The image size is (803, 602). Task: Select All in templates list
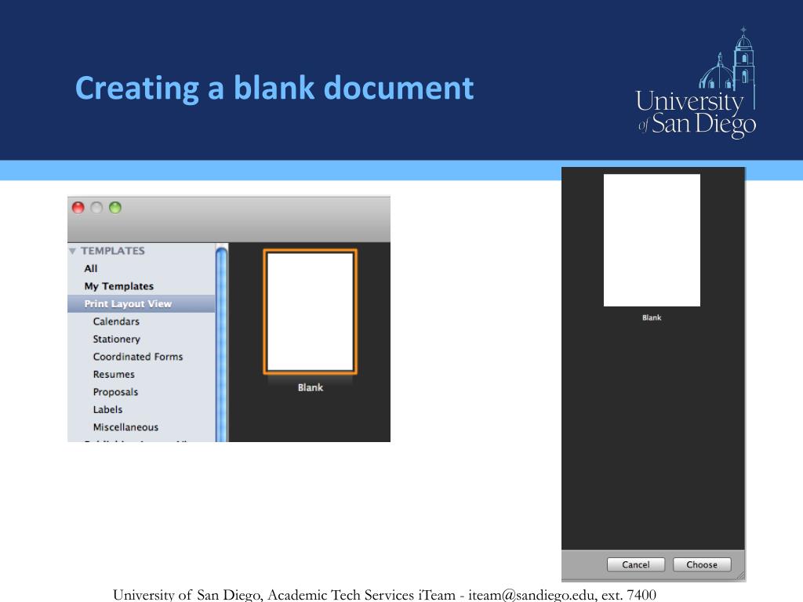91,269
